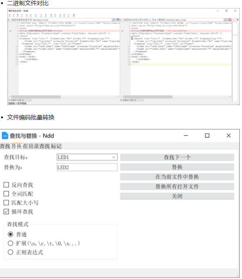The width and height of the screenshot is (242, 279).
Task: Enable the 反向查找 checkbox
Action: 6,185
